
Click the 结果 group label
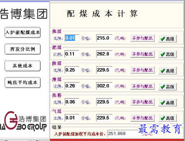[x=57, y=127]
